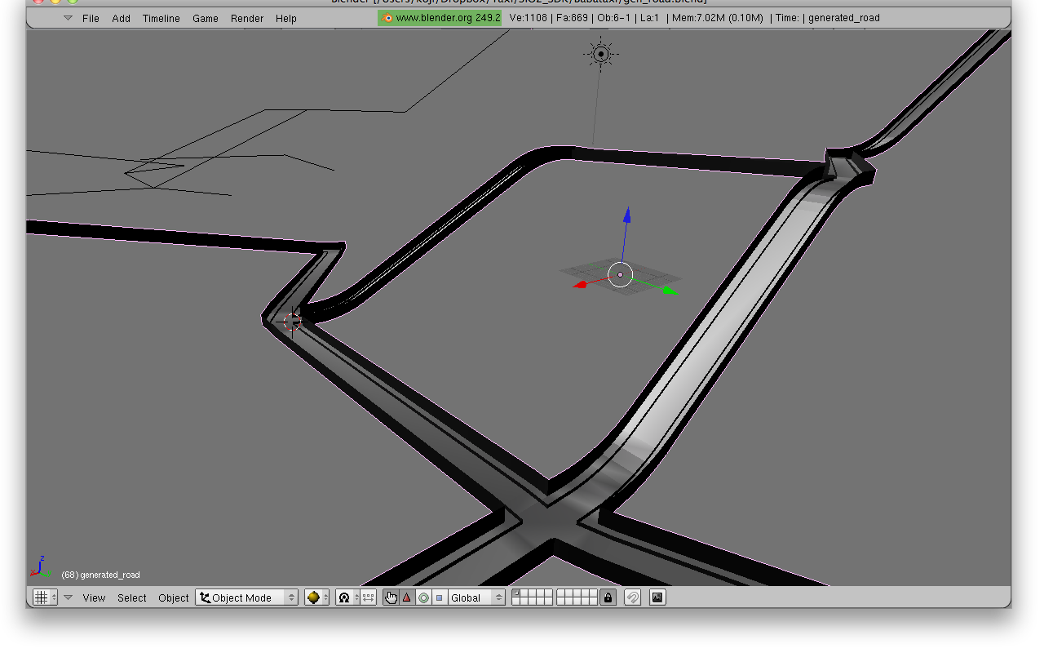Screen dimensions: 1044x653
Task: Open the Add menu
Action: [x=122, y=18]
